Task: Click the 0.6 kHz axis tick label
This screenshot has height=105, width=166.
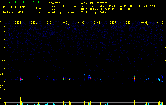Action: (2, 100)
